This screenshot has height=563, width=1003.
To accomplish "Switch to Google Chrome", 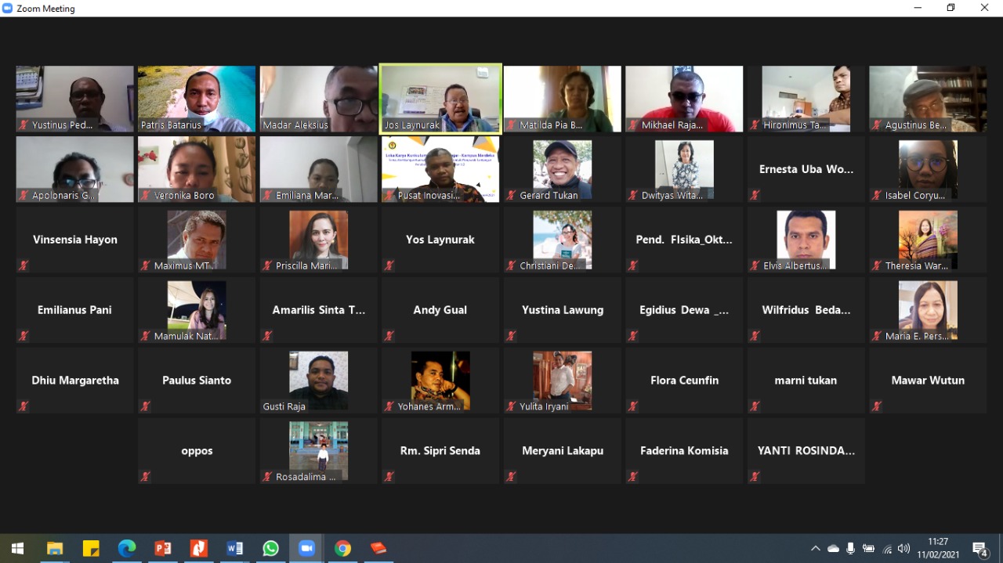I will pyautogui.click(x=342, y=548).
